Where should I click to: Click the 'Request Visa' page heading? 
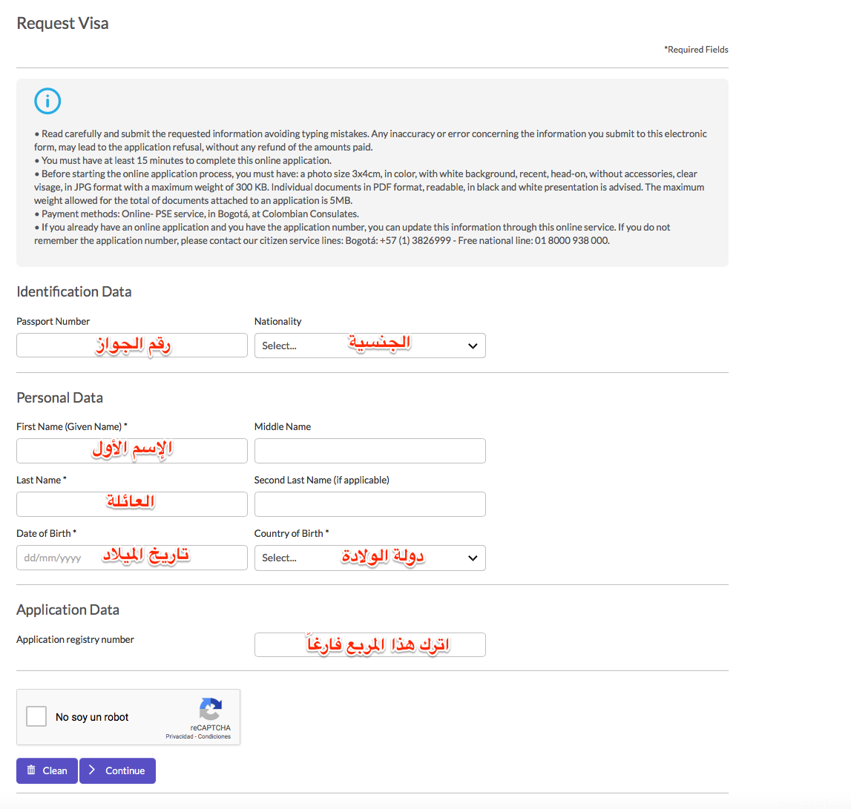62,24
